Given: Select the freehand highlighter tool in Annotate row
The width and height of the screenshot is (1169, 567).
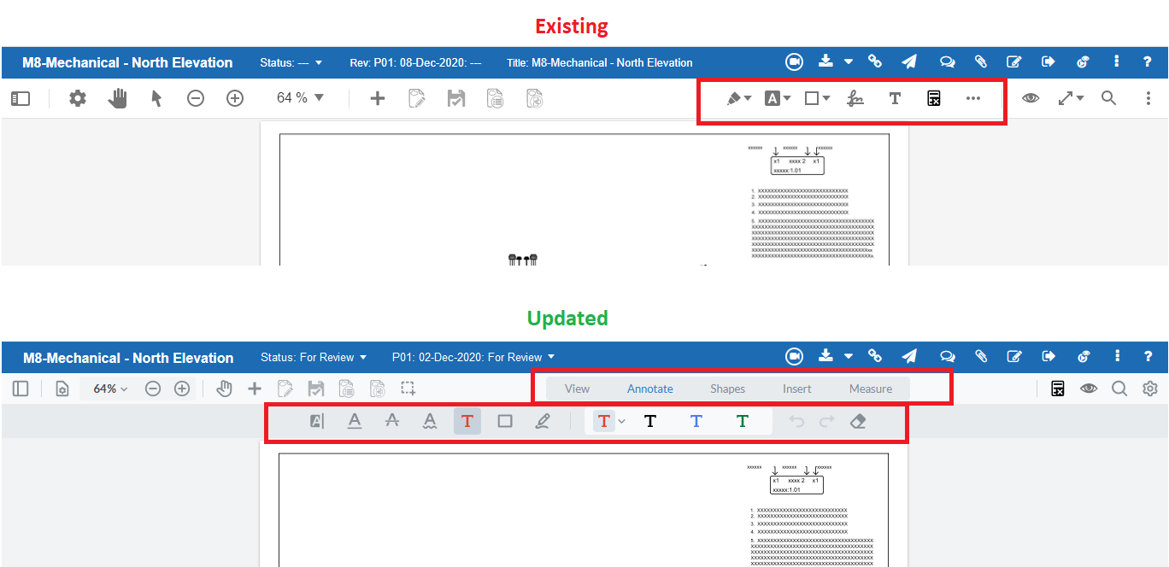Looking at the screenshot, I should [543, 421].
